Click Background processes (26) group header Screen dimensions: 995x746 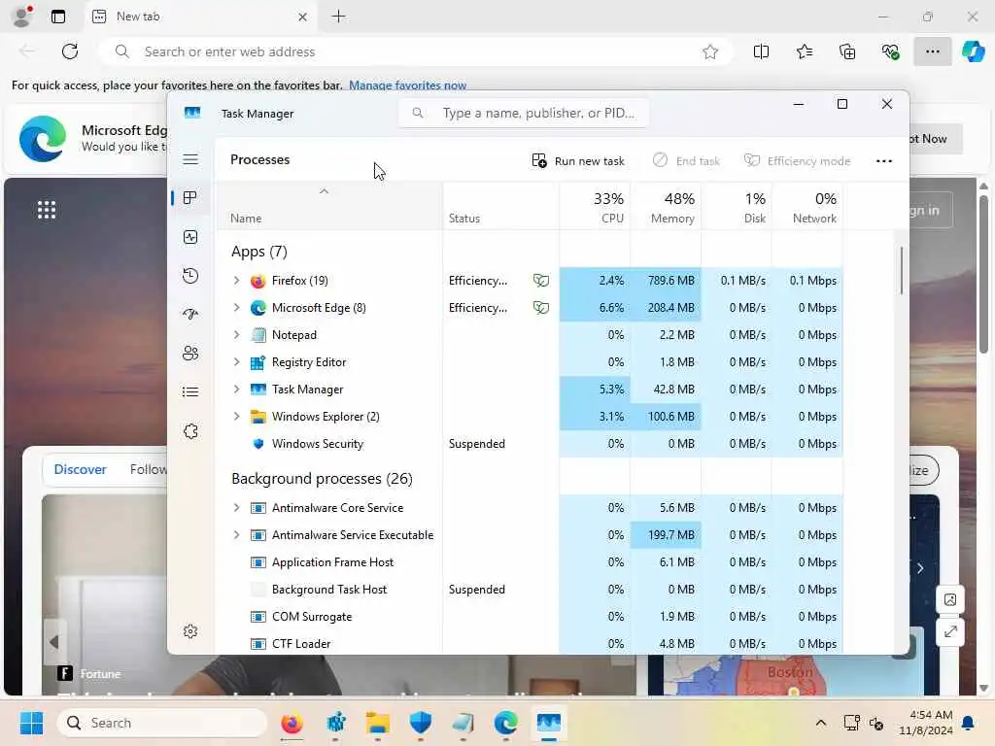322,479
